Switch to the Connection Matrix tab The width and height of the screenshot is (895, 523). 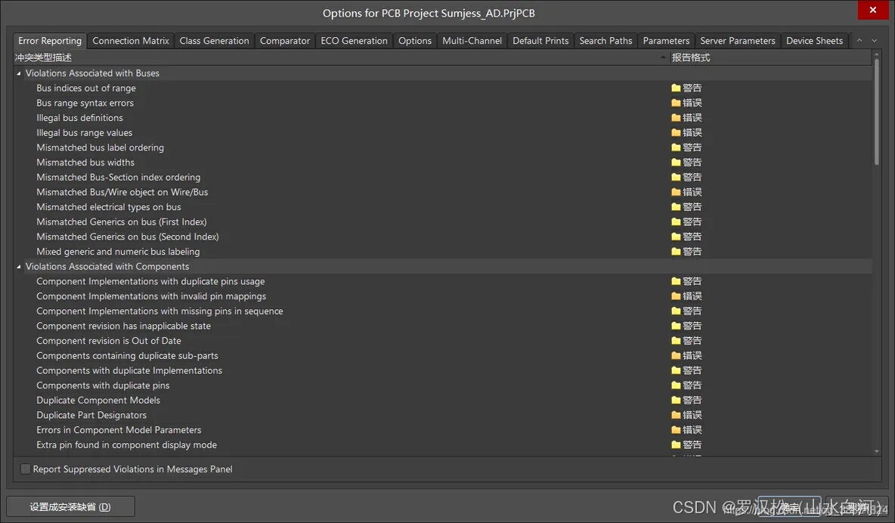[x=131, y=41]
